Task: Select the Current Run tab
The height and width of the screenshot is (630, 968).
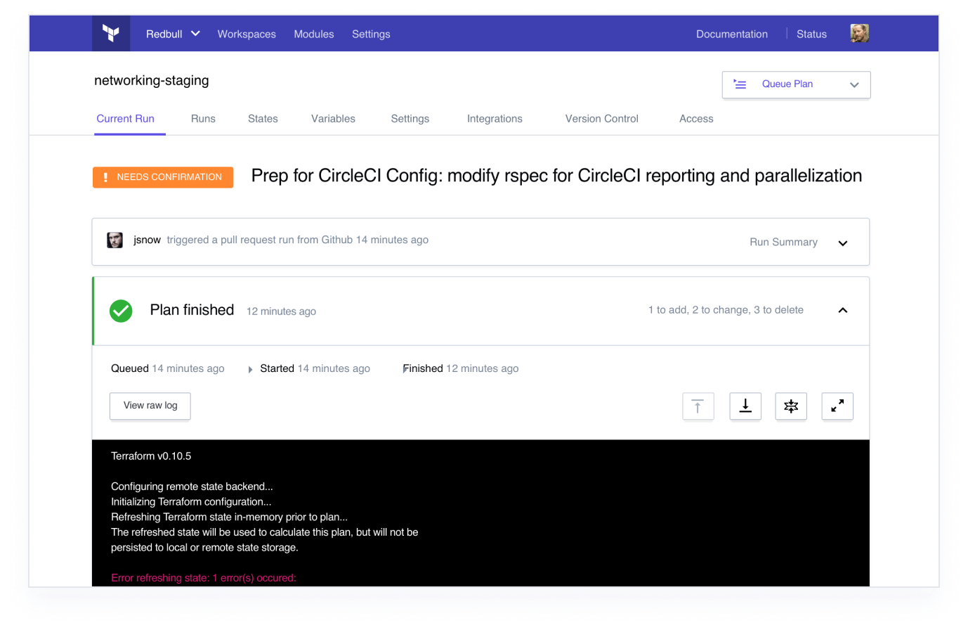Action: click(x=126, y=119)
